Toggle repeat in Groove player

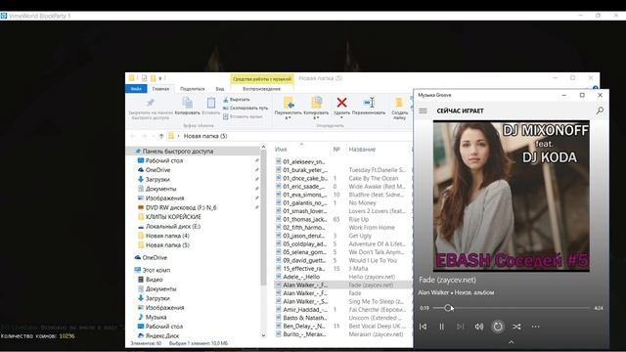tap(498, 327)
